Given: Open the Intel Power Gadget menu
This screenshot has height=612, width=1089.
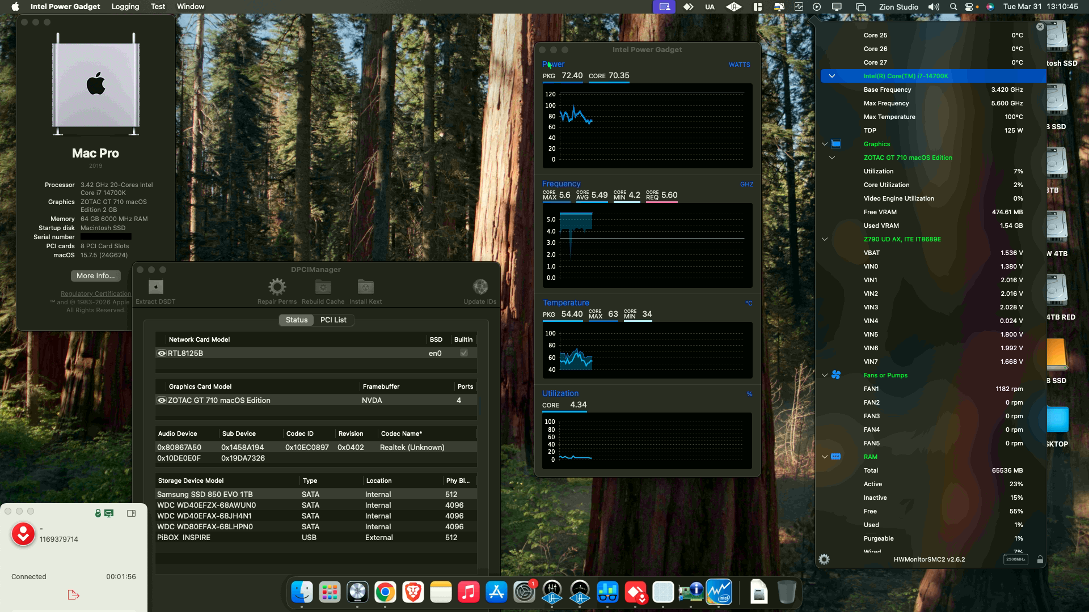Looking at the screenshot, I should [65, 7].
